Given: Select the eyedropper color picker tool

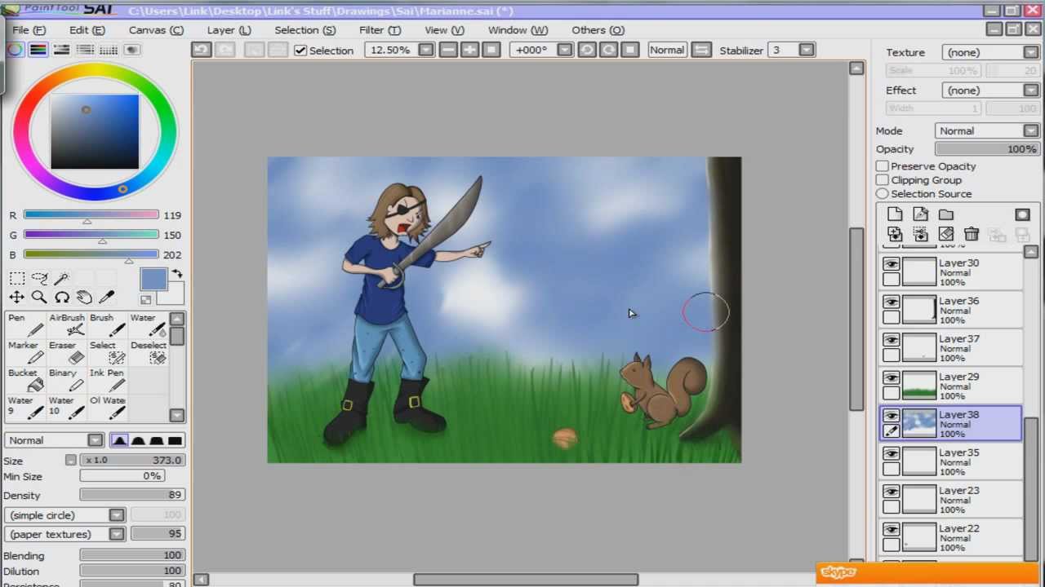Looking at the screenshot, I should [107, 298].
